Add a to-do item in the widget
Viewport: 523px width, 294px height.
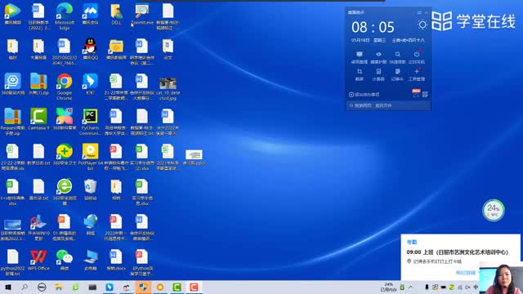[x=364, y=95]
